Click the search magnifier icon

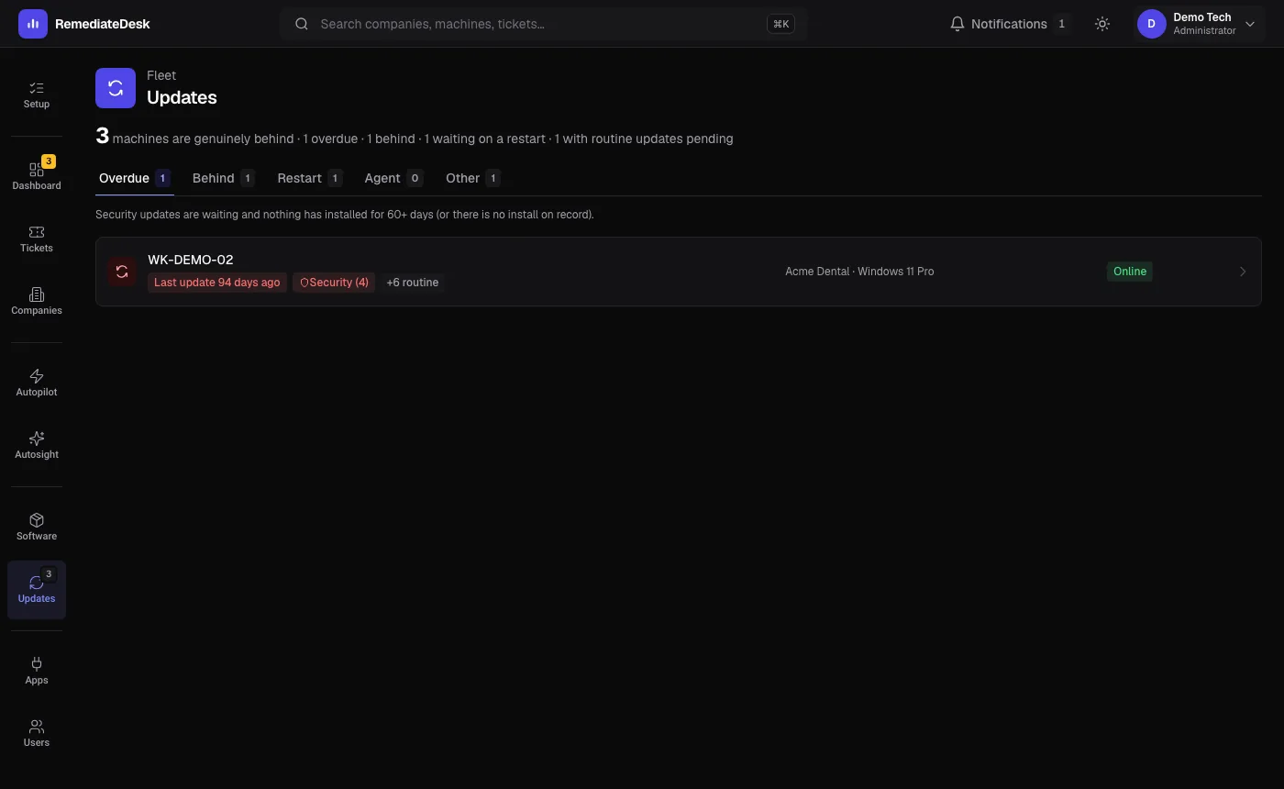tap(301, 24)
